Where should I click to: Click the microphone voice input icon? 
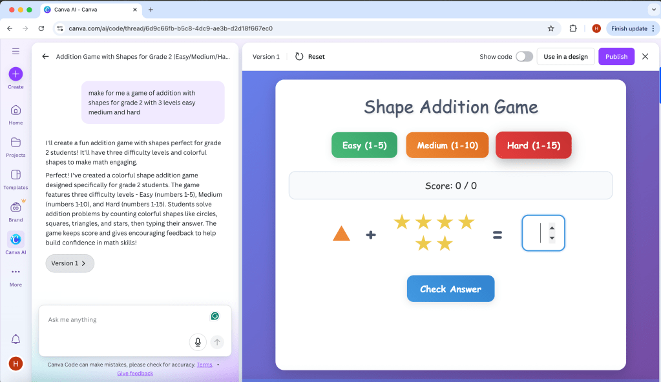click(x=198, y=342)
